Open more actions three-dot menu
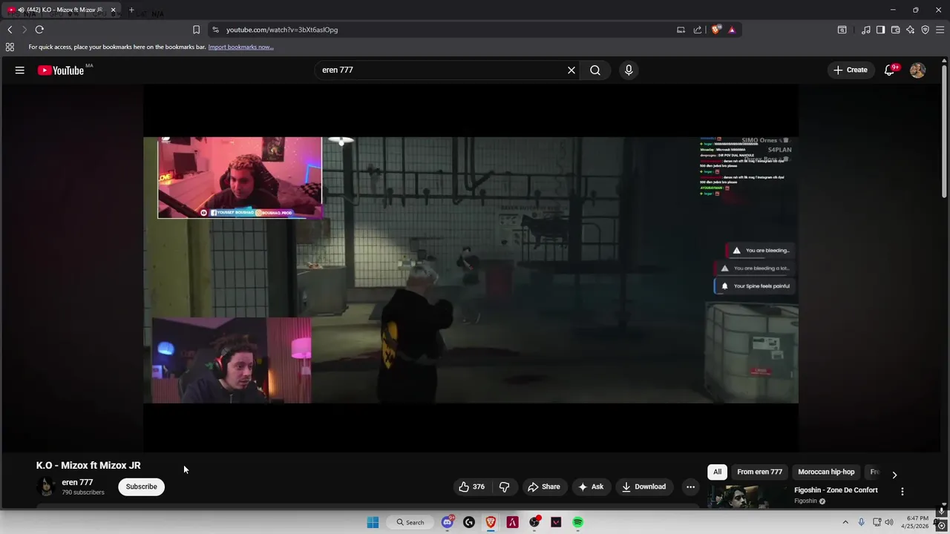This screenshot has height=534, width=950. pyautogui.click(x=690, y=487)
